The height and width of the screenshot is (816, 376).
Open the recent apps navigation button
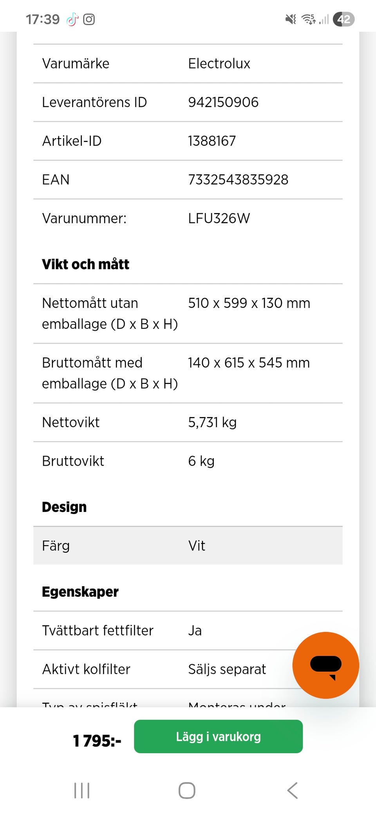pos(82,790)
